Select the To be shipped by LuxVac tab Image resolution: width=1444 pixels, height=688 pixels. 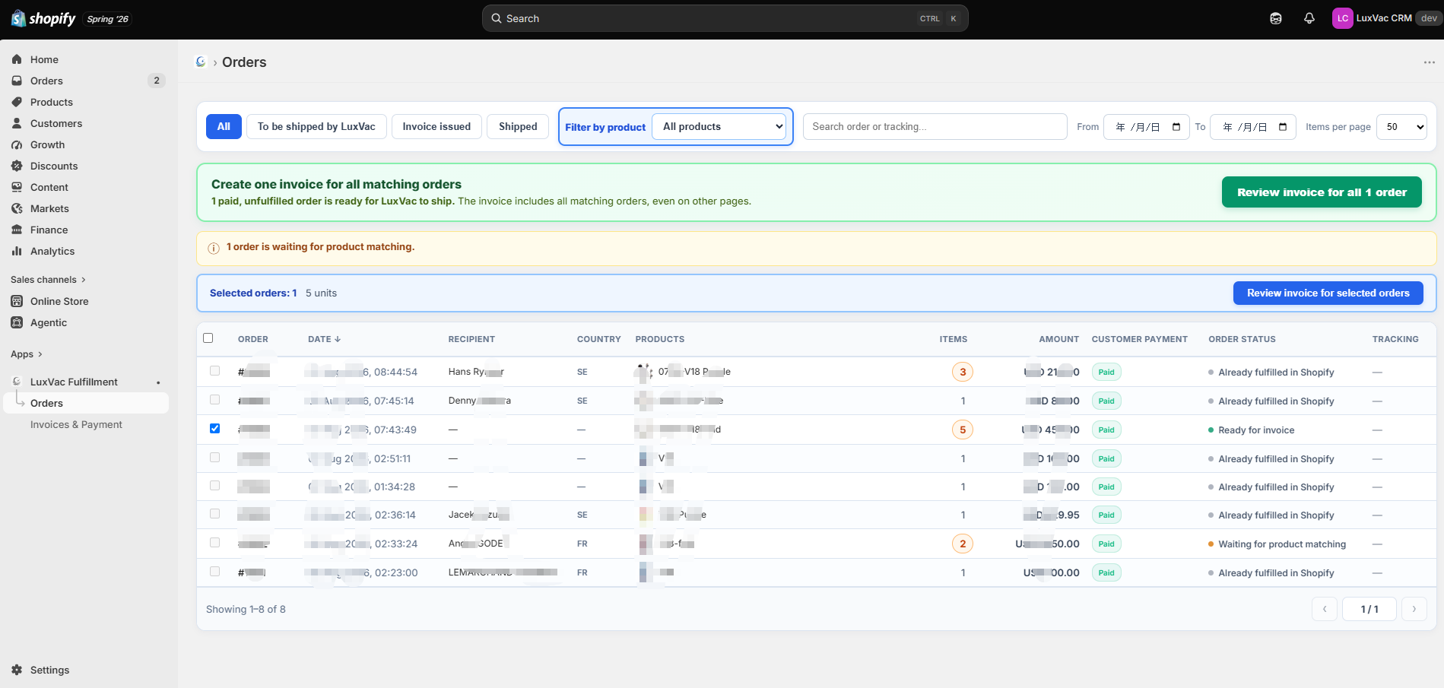316,127
